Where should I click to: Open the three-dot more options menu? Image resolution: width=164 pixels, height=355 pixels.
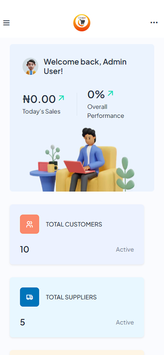pyautogui.click(x=154, y=22)
